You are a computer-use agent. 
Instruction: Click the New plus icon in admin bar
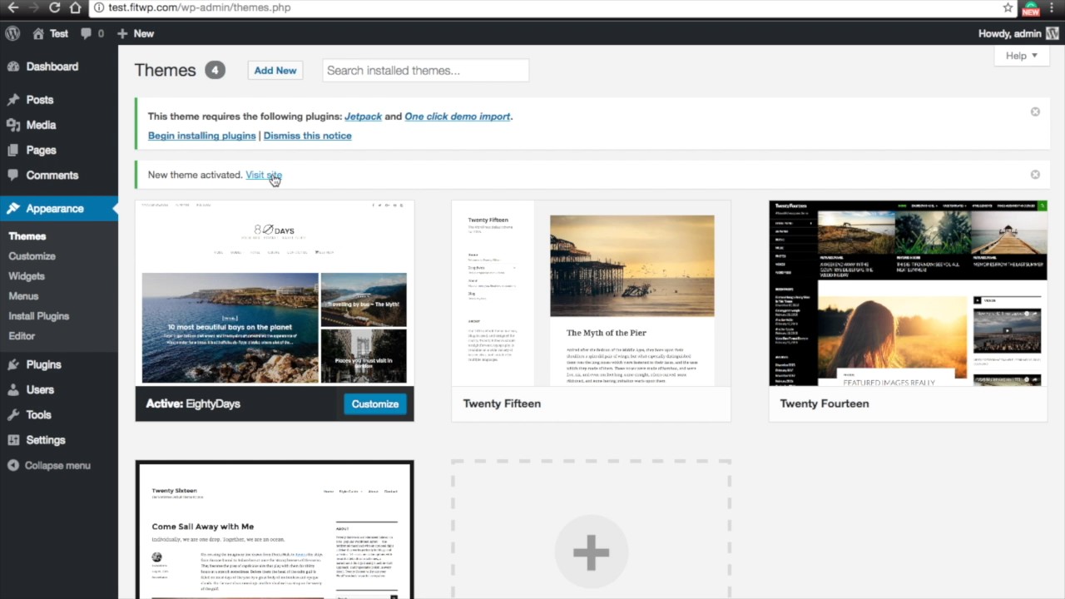coord(122,33)
